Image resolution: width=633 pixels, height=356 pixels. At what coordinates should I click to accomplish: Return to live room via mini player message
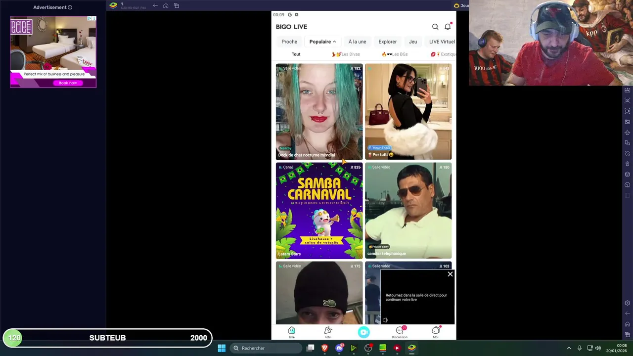click(x=416, y=297)
